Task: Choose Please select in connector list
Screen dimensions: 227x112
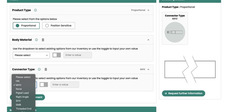Action: point(23,77)
